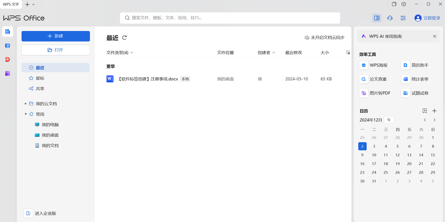Viewport: 445px width, 222px height.
Task: Open the red template sidebar icon
Action: pyautogui.click(x=7, y=60)
